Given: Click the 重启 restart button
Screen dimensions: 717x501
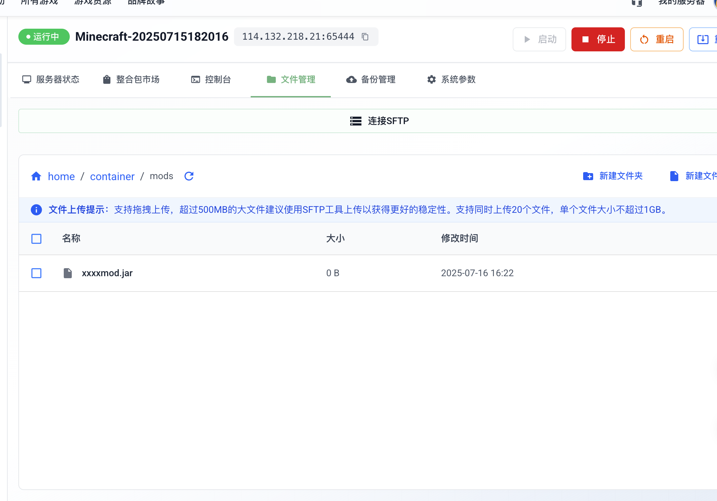Looking at the screenshot, I should point(657,39).
